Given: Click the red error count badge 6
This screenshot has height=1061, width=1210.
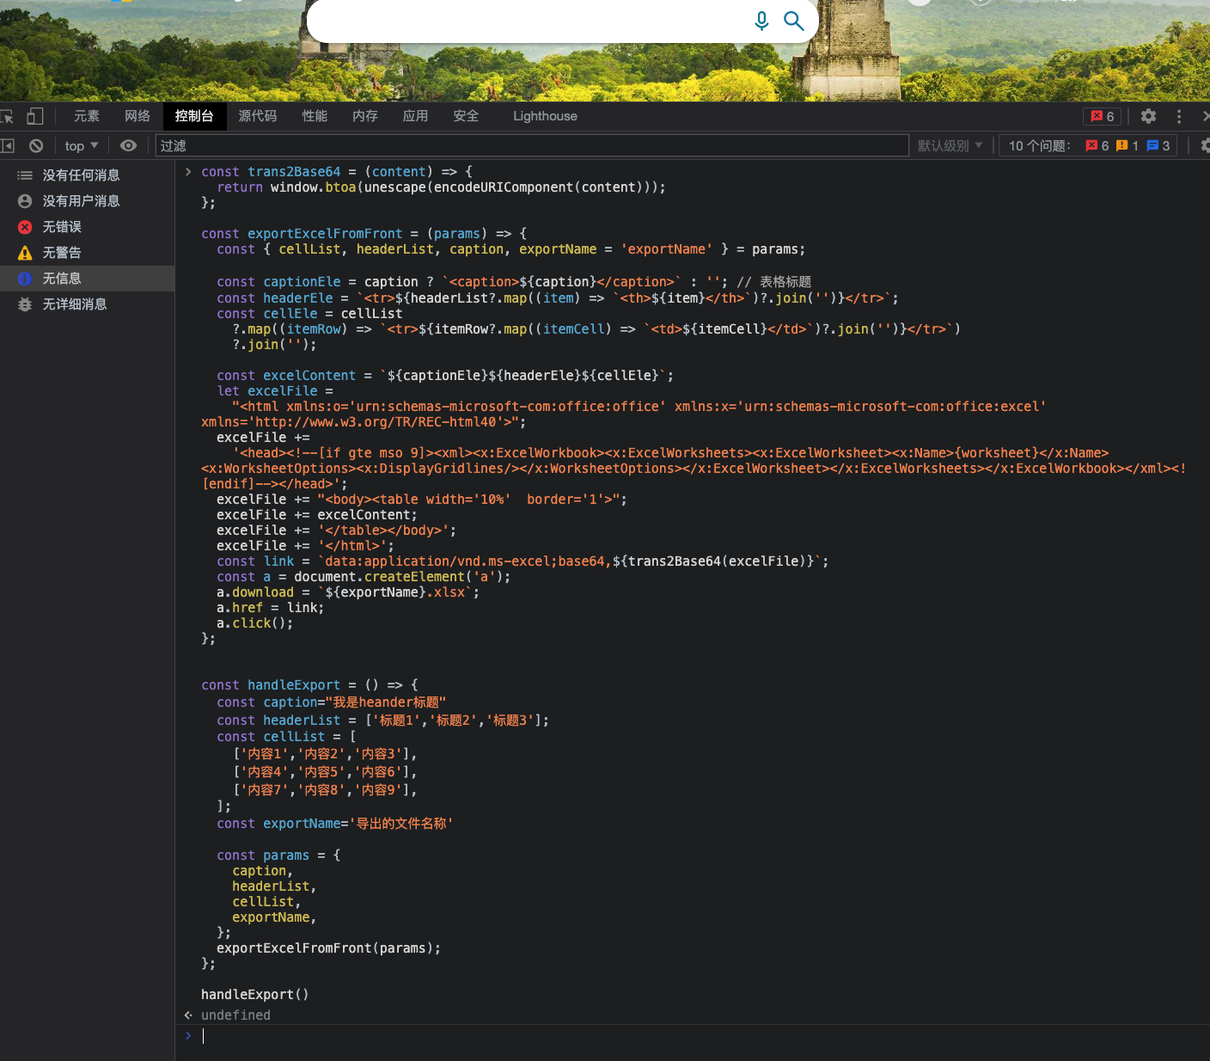Looking at the screenshot, I should (x=1103, y=116).
